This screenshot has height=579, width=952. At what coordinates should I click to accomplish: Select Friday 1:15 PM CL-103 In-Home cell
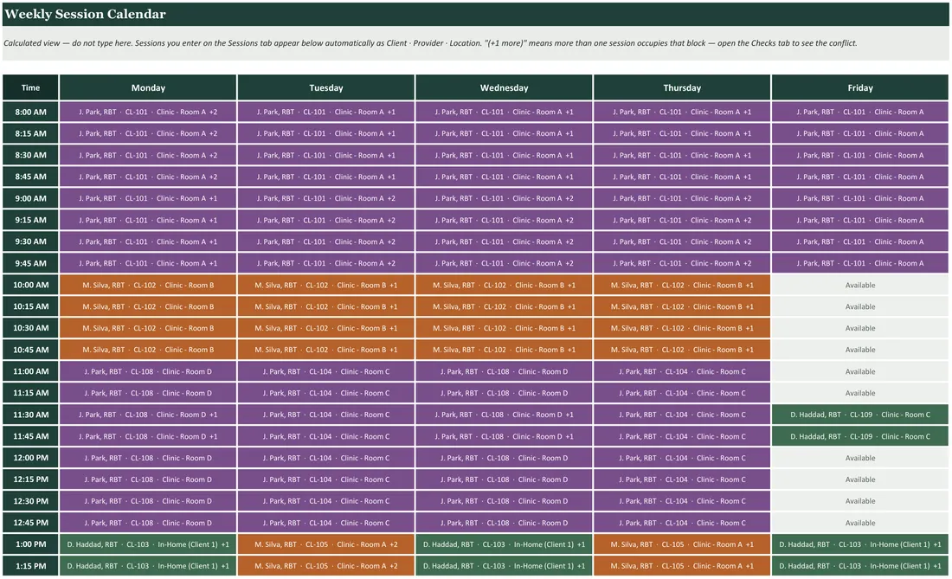click(859, 566)
